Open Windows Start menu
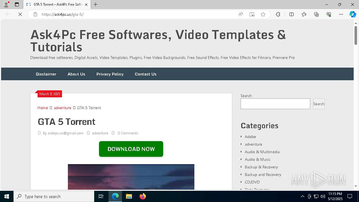The width and height of the screenshot is (359, 202). point(7,196)
